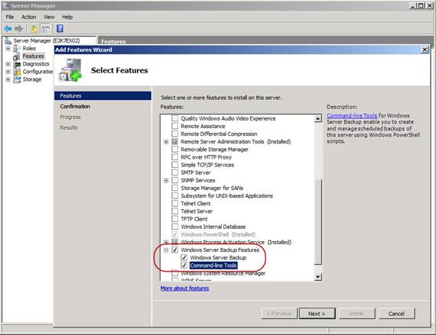Image resolution: width=436 pixels, height=335 pixels.
Task: Select Server Manager (E2K7EX02) root
Action: point(47,40)
